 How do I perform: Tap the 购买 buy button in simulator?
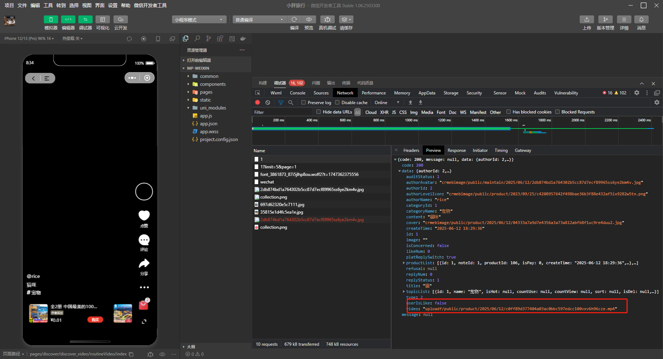[x=95, y=320]
